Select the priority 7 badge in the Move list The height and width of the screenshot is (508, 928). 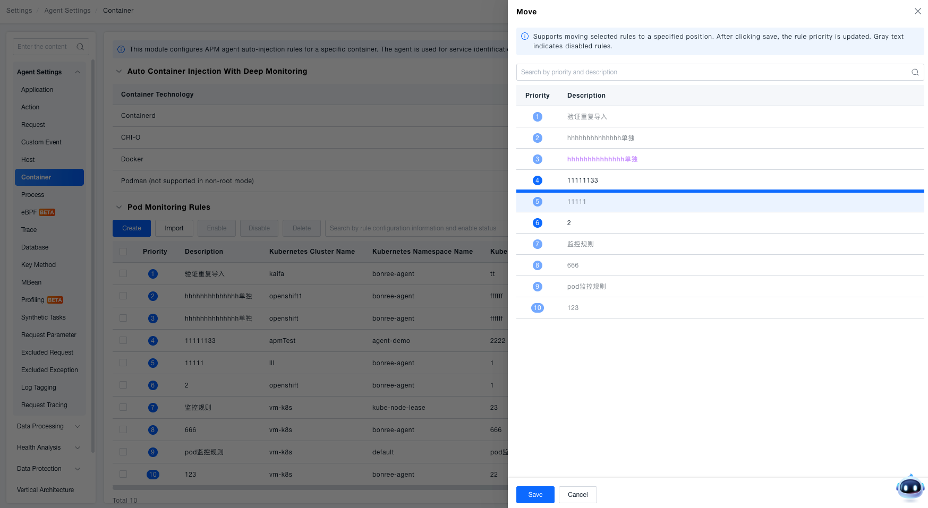pos(537,244)
